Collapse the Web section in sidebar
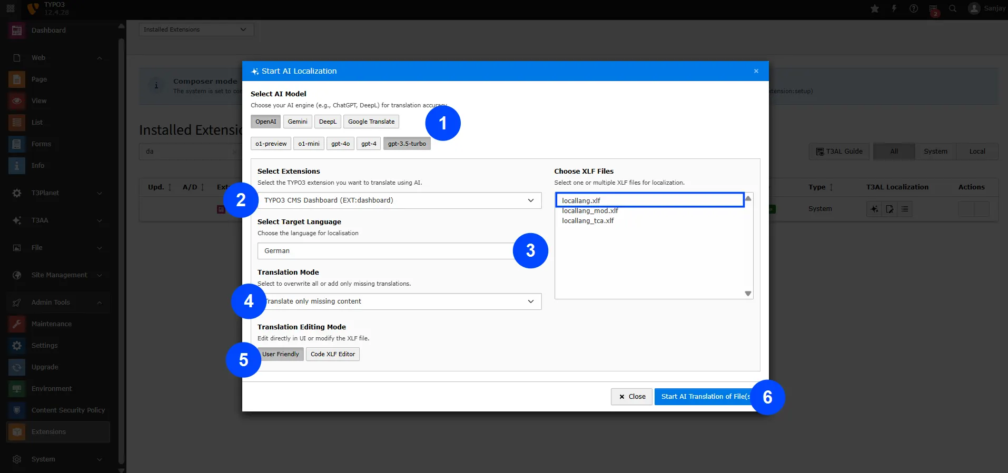 pyautogui.click(x=100, y=58)
